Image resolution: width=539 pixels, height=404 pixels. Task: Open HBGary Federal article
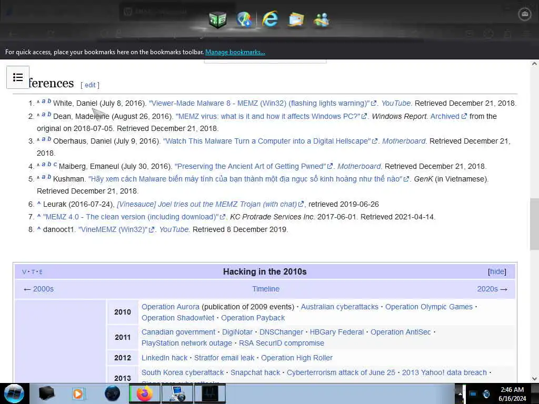pos(336,332)
